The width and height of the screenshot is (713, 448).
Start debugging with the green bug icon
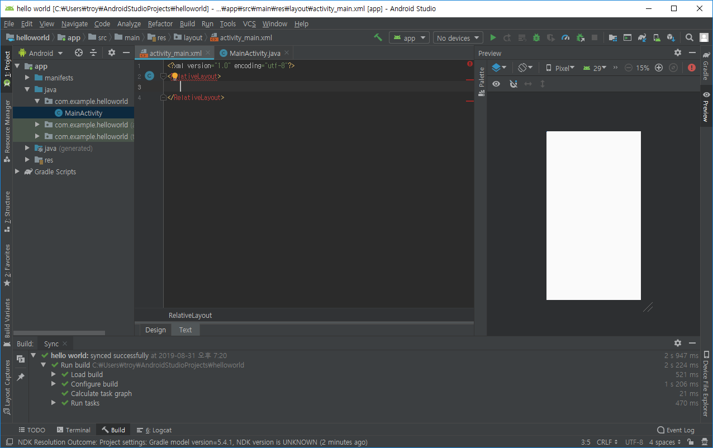pyautogui.click(x=536, y=37)
